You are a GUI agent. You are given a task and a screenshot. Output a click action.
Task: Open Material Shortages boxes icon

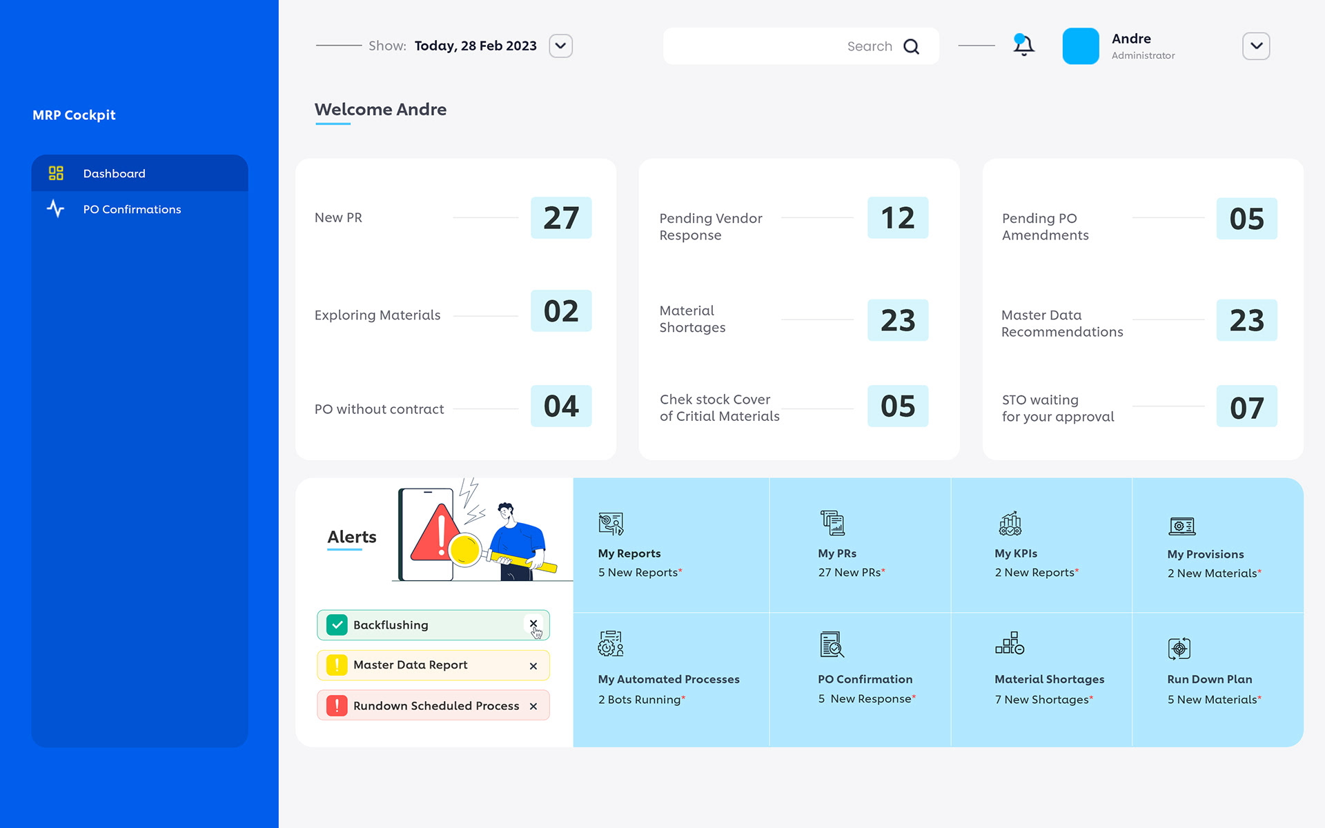1009,643
